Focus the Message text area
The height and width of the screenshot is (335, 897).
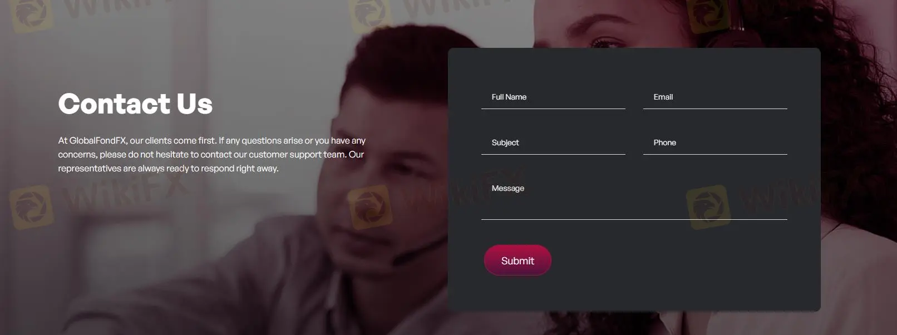[634, 198]
